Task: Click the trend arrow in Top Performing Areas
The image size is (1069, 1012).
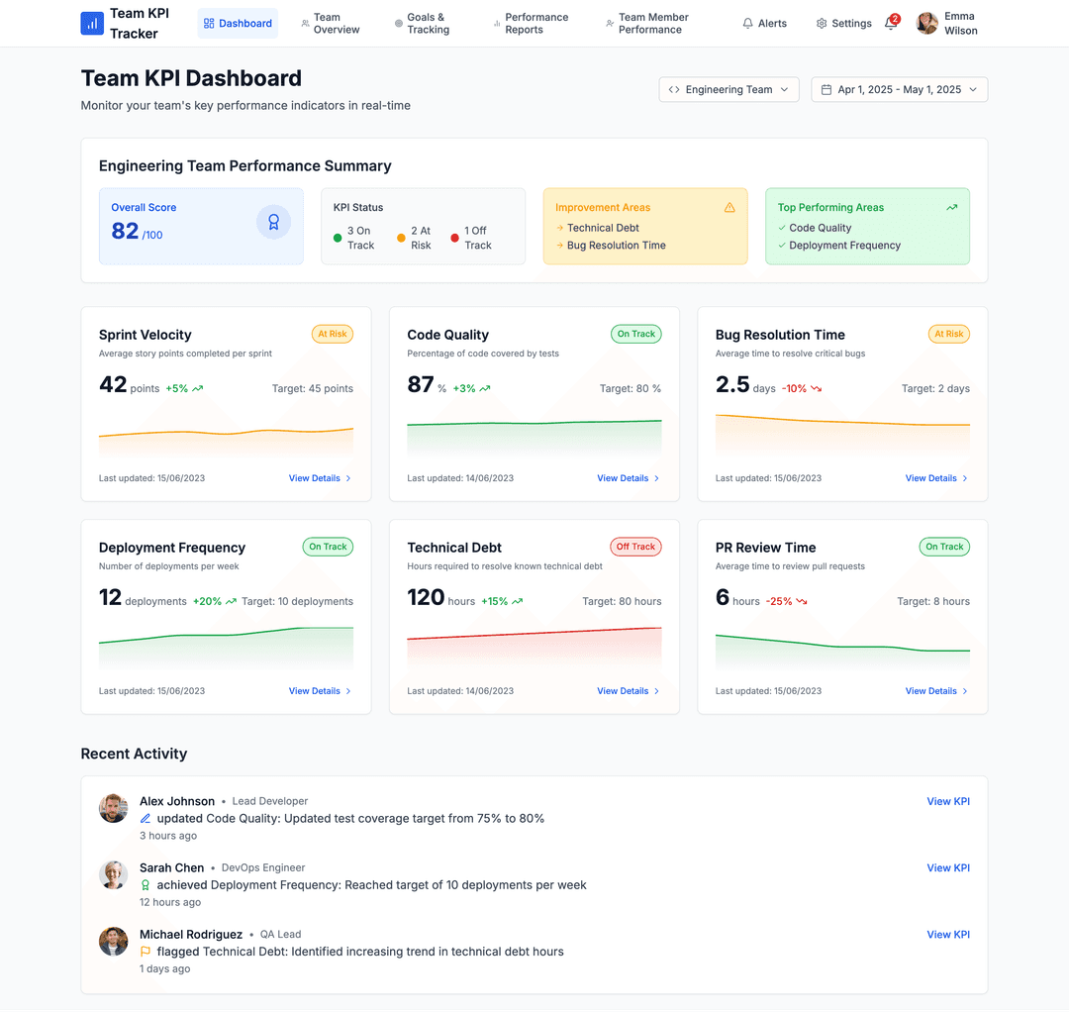Action: click(951, 207)
